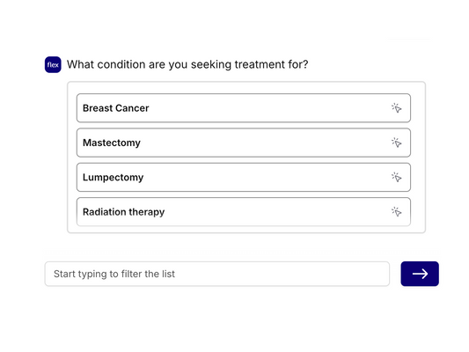Click the 'Lumpectomy' label text
Viewport: 469px width, 352px height.
[113, 178]
